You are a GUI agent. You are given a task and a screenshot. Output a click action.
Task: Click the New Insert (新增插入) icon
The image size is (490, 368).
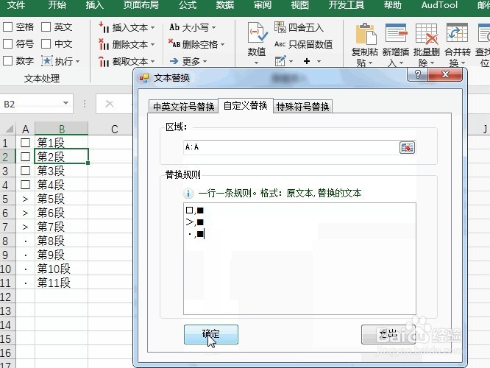397,33
